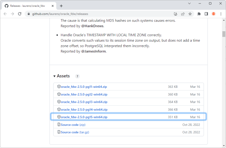
Task: Open the oracle_fdw-2.5.0-pg13-win64.zip asset
Action: [84, 102]
